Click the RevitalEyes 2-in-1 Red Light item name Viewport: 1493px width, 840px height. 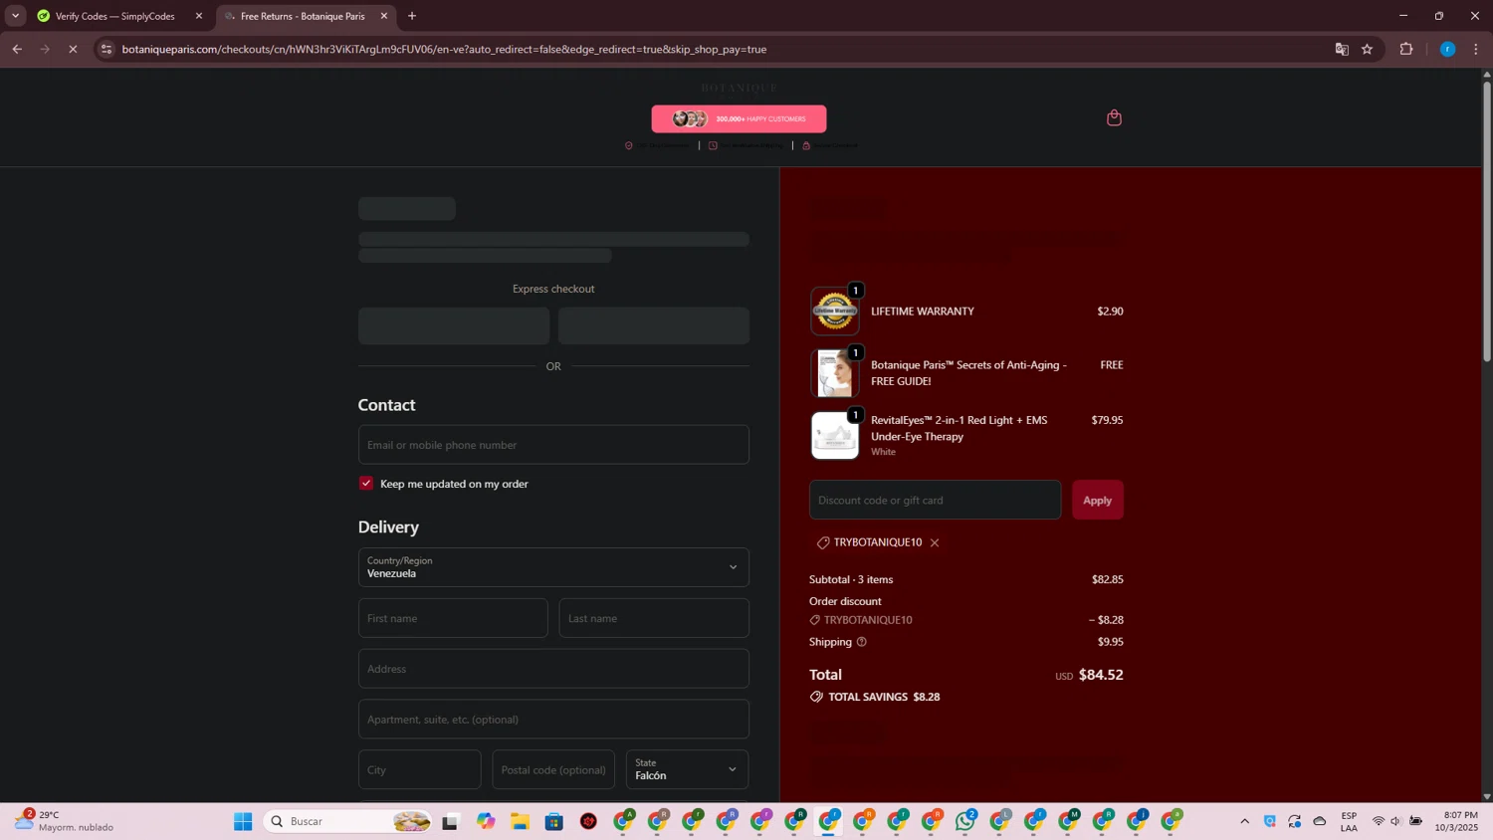(960, 428)
